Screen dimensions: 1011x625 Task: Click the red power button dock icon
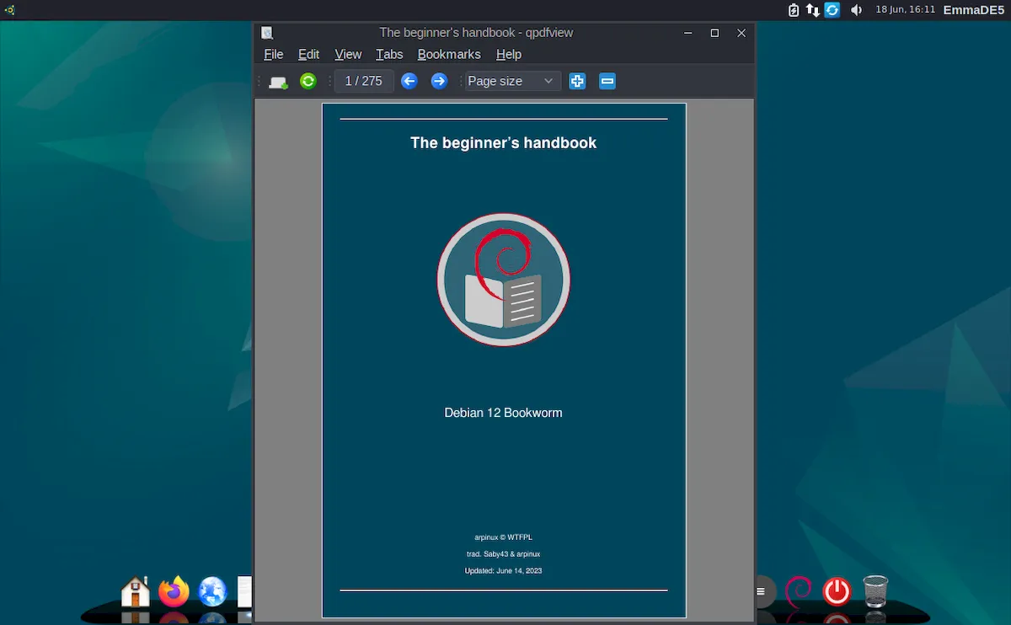click(837, 591)
